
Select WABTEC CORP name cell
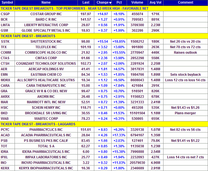coord(46,119)
